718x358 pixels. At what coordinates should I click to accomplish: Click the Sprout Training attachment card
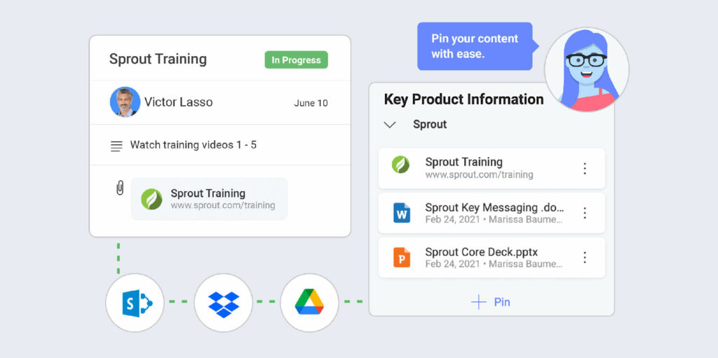[x=209, y=199]
